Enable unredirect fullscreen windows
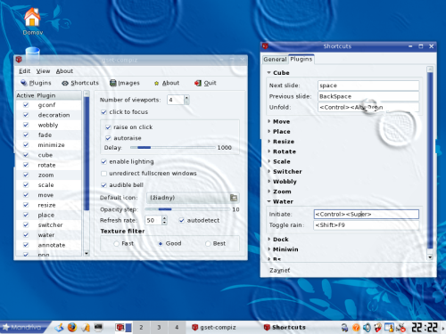 103,173
